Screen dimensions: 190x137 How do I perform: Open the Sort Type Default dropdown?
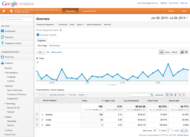click(83, 95)
